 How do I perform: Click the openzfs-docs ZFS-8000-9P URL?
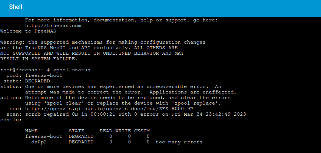pyautogui.click(x=109, y=109)
